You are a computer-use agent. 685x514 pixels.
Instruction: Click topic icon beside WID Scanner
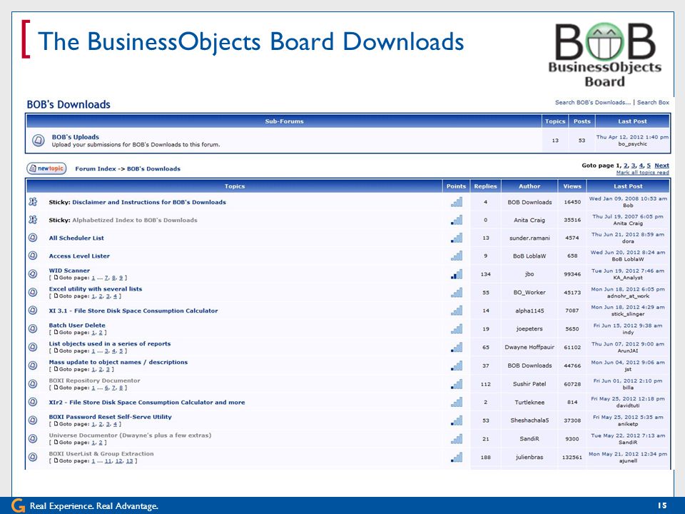point(33,274)
